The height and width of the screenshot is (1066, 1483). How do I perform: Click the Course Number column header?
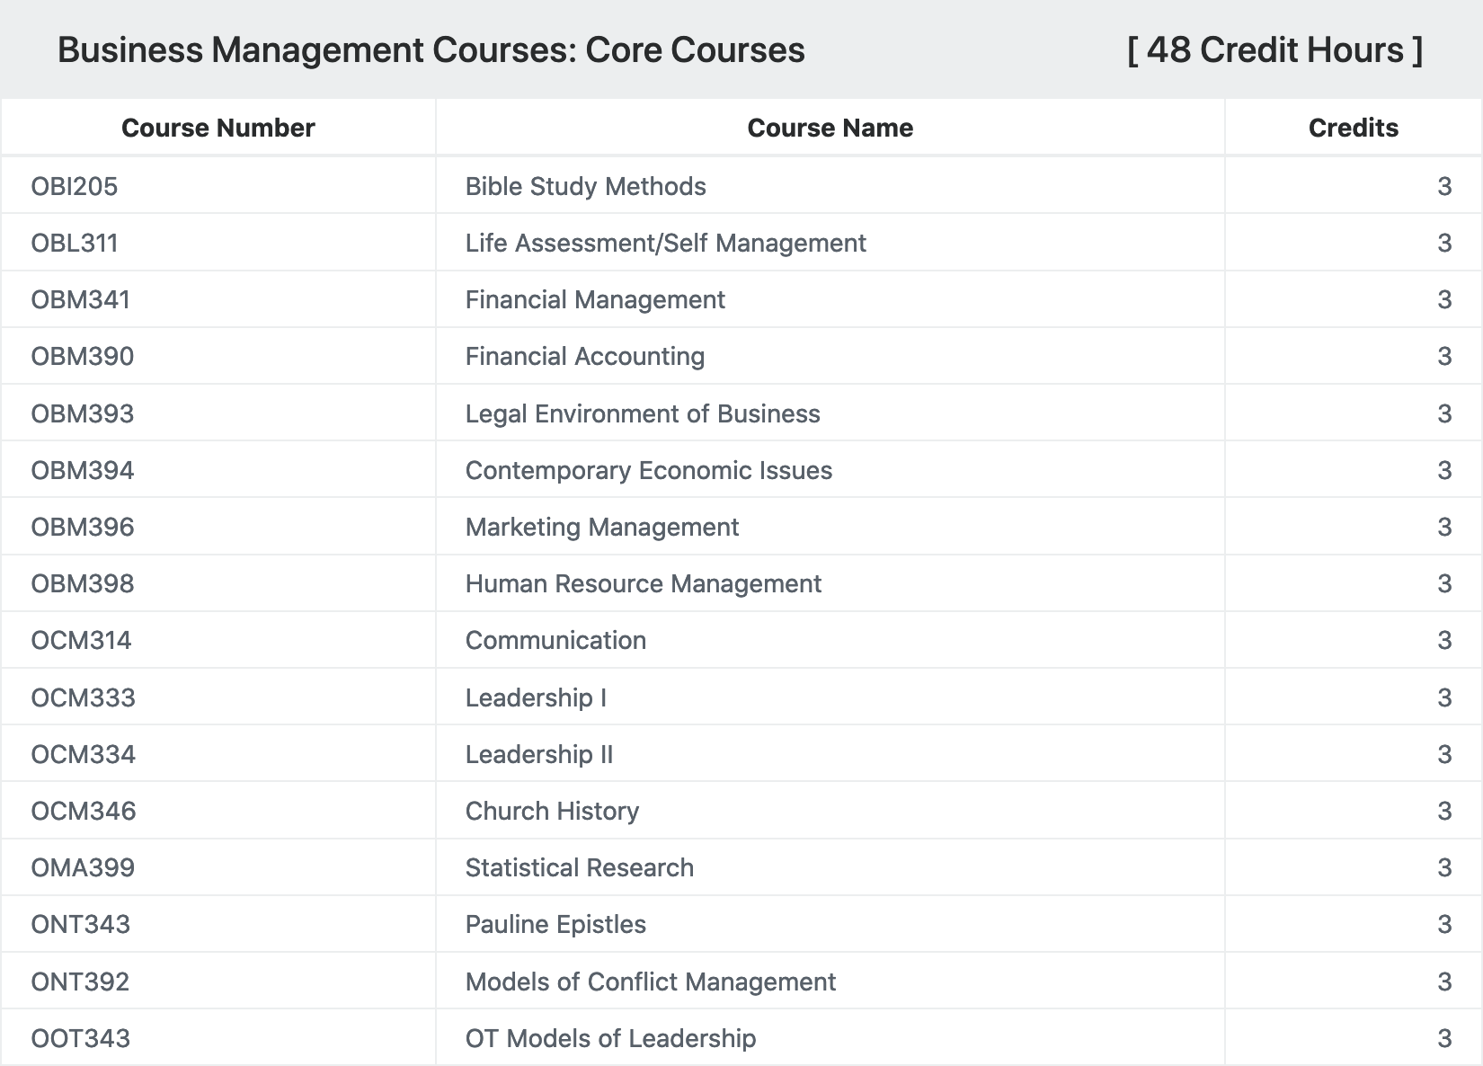coord(218,128)
